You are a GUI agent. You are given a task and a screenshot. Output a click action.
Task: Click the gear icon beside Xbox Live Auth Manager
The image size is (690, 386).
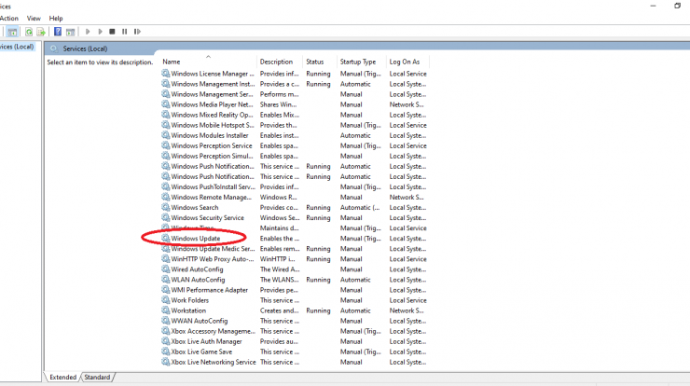(x=165, y=341)
